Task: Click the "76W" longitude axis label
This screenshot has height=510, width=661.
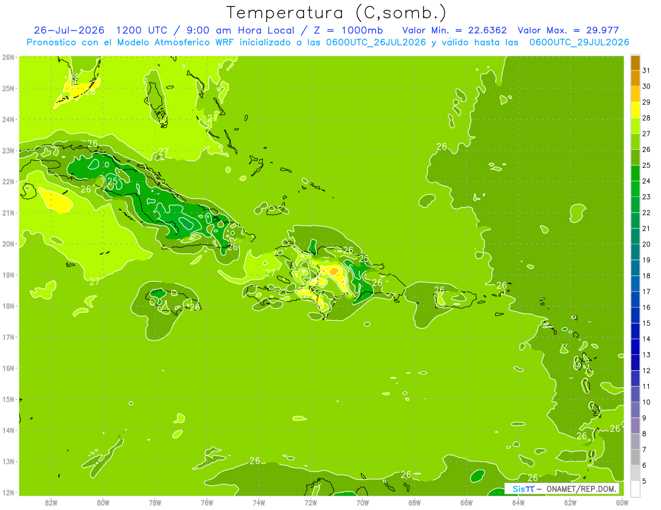Action: coord(207,502)
